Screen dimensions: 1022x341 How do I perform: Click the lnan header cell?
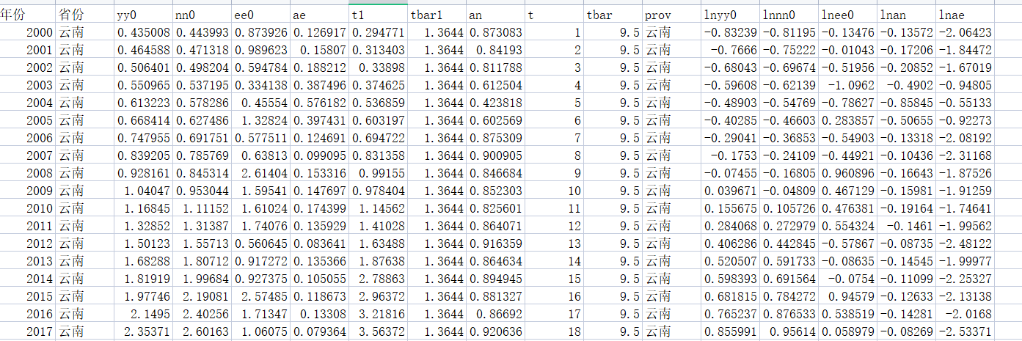tap(907, 15)
